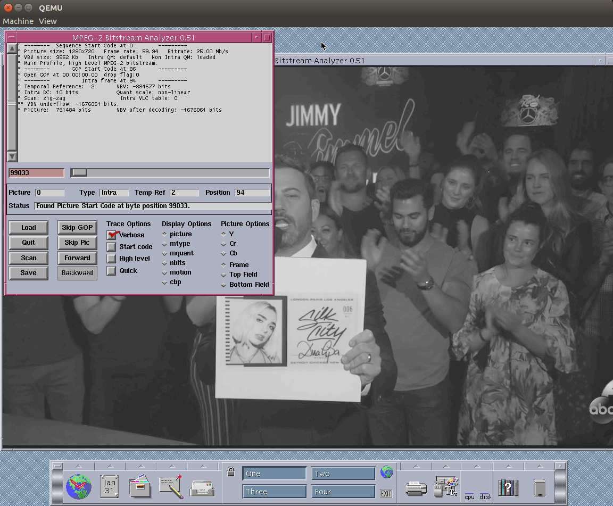Open the Calendar icon in the front panel
This screenshot has height=506, width=613.
click(109, 486)
